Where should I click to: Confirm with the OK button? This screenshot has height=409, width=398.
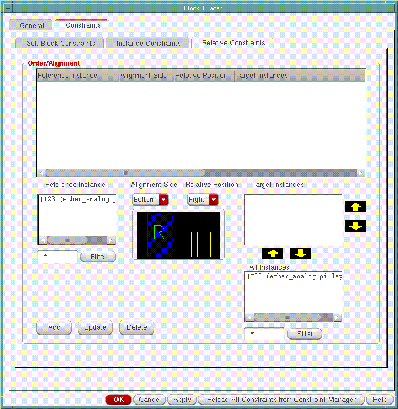pos(119,399)
